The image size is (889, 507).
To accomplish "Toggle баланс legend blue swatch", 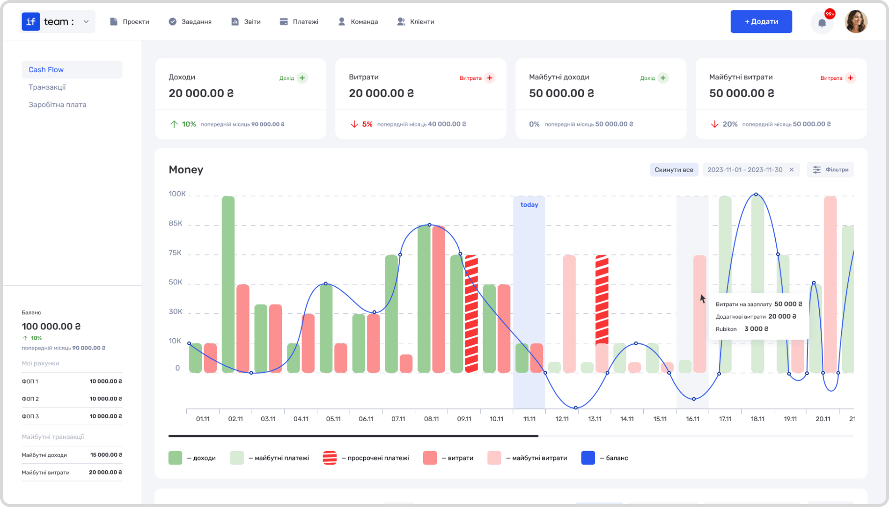I will tap(588, 458).
